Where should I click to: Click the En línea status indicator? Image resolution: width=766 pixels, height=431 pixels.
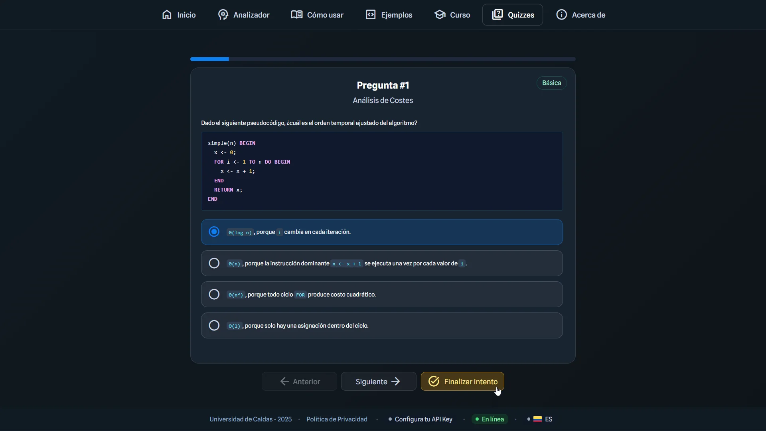click(x=490, y=419)
